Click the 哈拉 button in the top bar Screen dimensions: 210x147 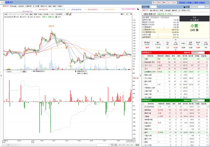[x=174, y=2]
